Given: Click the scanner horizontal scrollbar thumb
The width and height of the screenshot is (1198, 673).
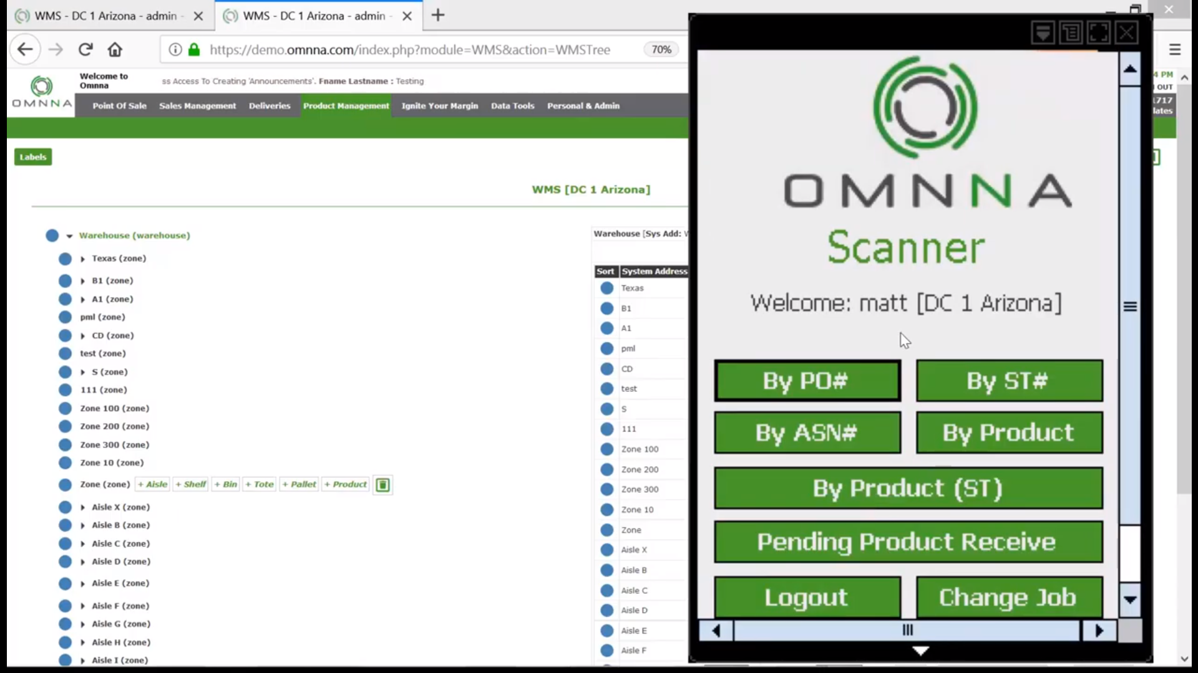Looking at the screenshot, I should pos(907,631).
